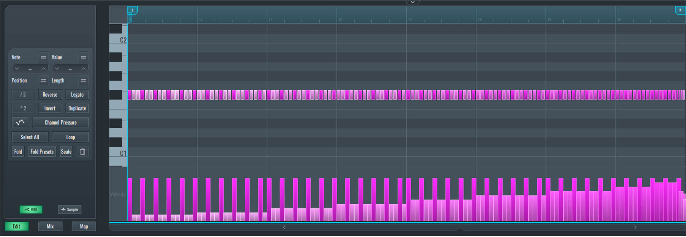Delete notes with the trash icon
This screenshot has width=686, height=237.
pyautogui.click(x=83, y=152)
